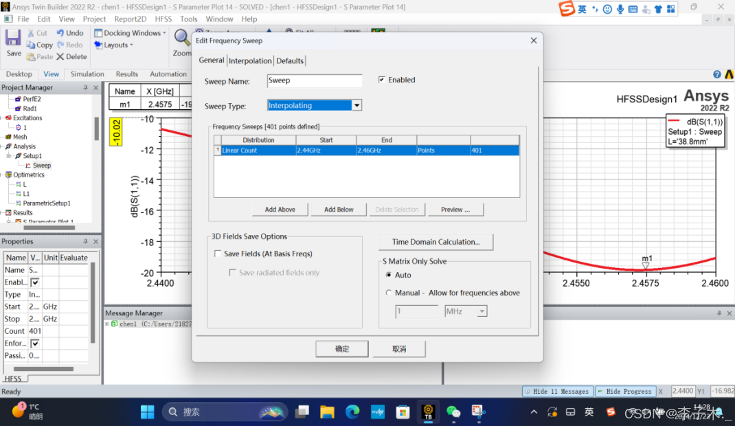Click Project Manager vertical scrollbar
Image resolution: width=735 pixels, height=426 pixels.
pyautogui.click(x=97, y=128)
